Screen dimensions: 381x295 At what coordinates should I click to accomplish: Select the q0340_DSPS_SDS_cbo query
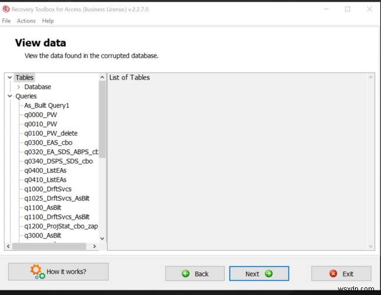(x=58, y=161)
